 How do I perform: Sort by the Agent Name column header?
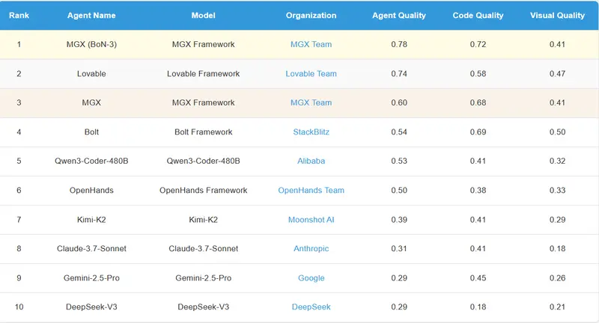point(91,16)
